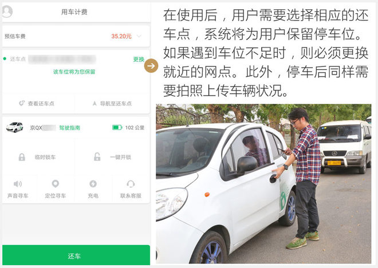Click the white car thumbnail image

tap(15, 127)
